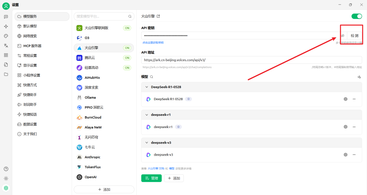Select O3 provider
Image resolution: width=367 pixels, height=195 pixels.
[104, 38]
